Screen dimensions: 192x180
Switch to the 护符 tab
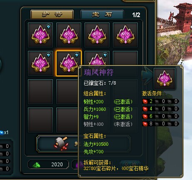52,14
